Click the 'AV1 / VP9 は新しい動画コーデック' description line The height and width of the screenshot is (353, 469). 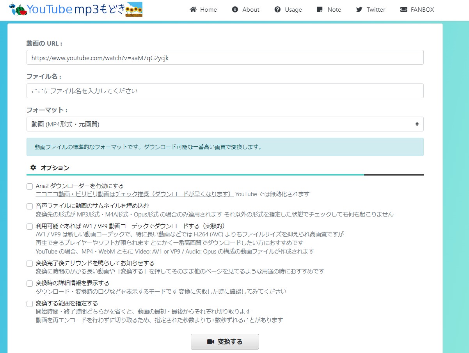pos(190,234)
